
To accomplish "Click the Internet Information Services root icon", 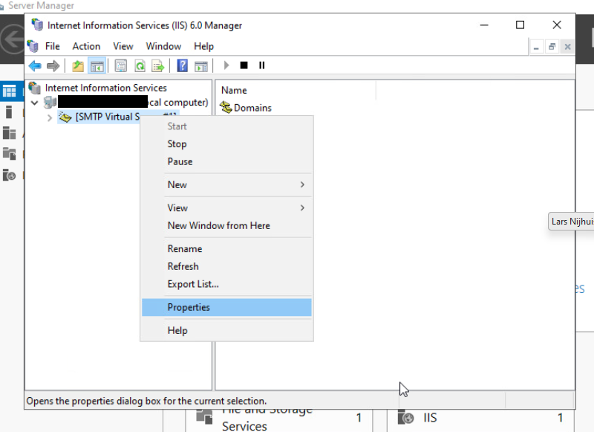I will [35, 88].
